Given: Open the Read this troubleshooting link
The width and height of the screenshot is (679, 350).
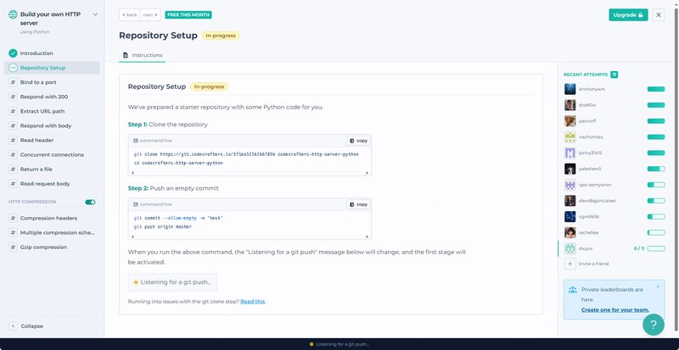Looking at the screenshot, I should click(253, 301).
